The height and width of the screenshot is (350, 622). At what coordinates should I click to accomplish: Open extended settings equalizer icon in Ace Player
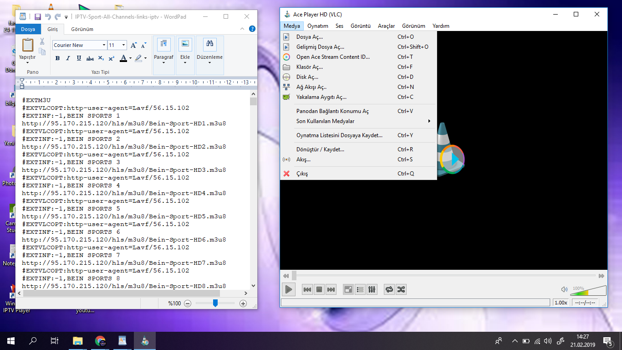(x=372, y=289)
